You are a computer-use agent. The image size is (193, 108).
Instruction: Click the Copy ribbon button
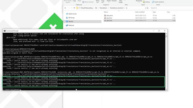[x=74, y=1]
